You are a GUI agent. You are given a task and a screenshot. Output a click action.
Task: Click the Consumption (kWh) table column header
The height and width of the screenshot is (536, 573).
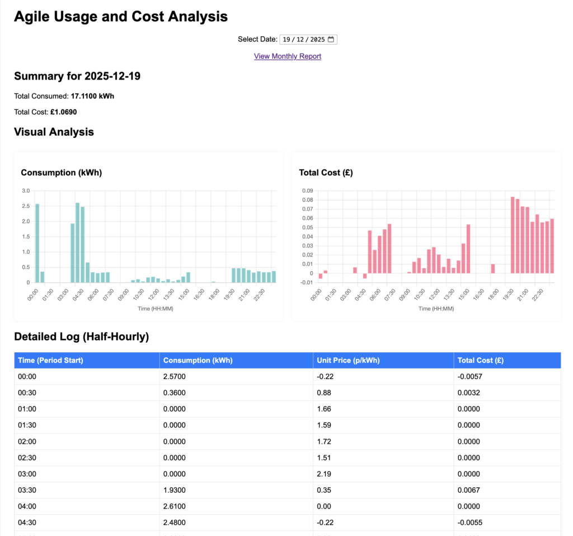point(198,360)
